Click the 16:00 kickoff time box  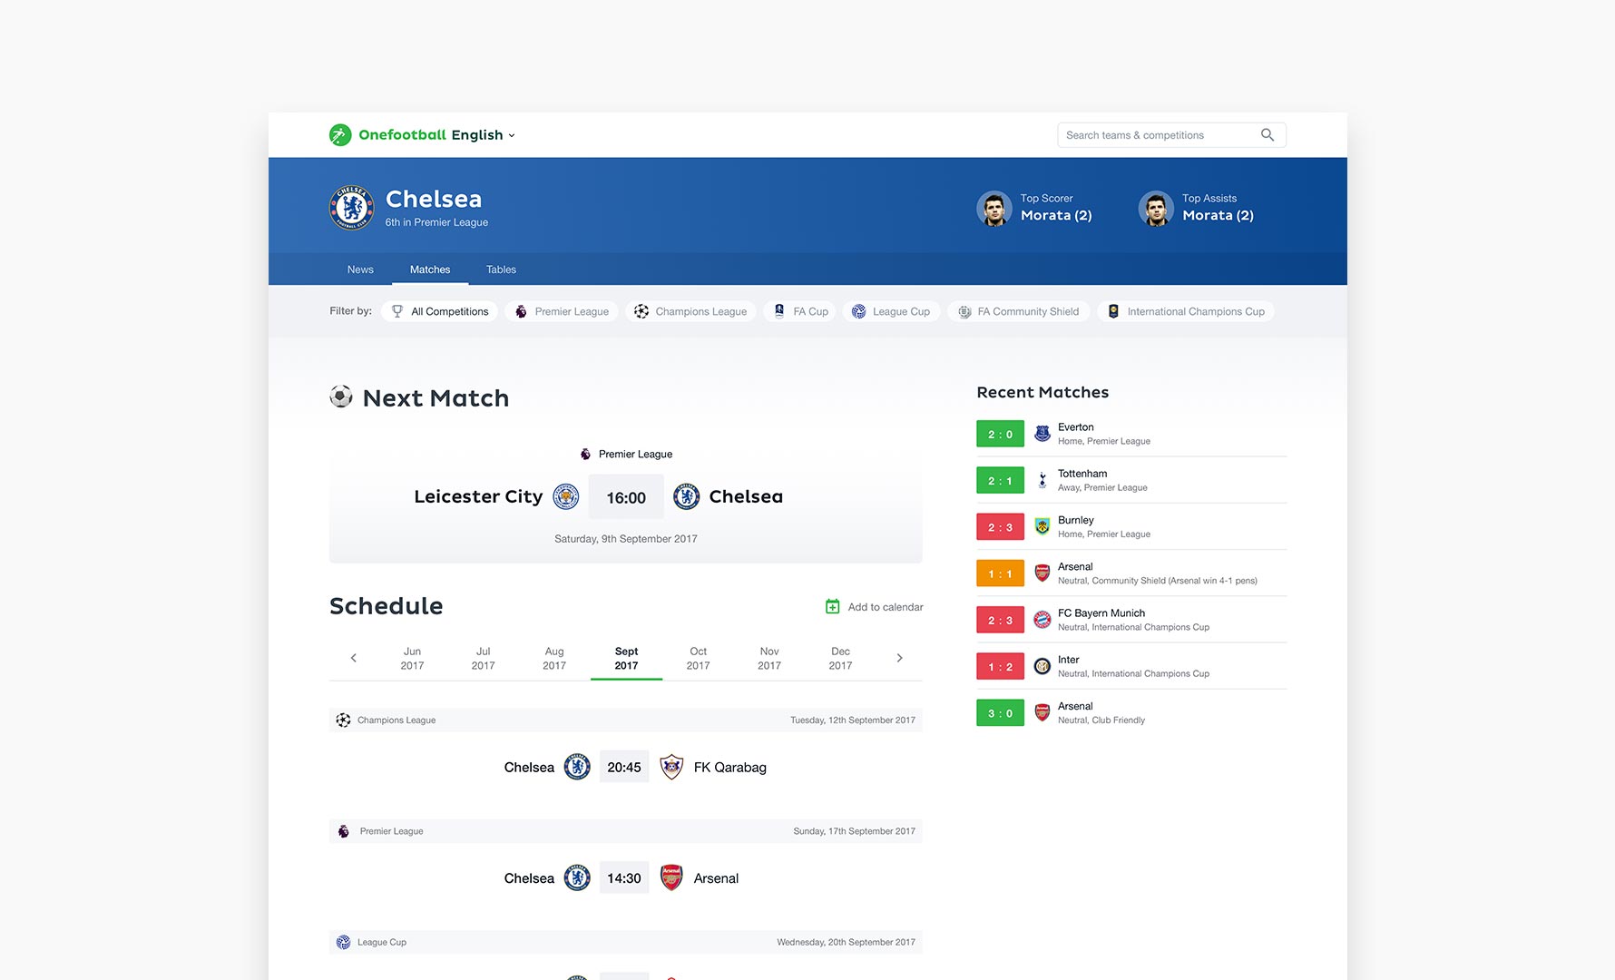626,497
